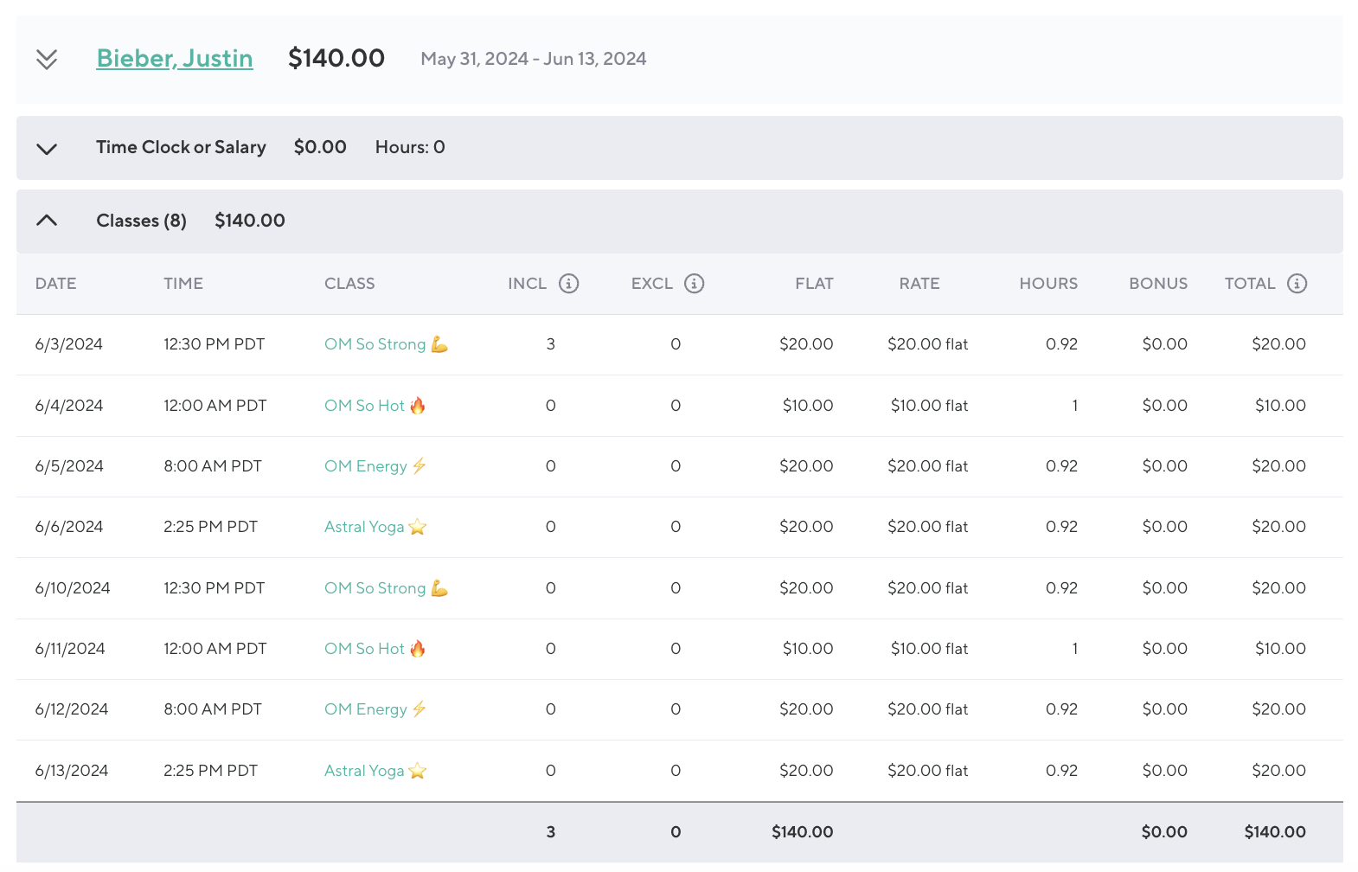Click the INCL column info icon
The height and width of the screenshot is (872, 1358).
pos(568,284)
